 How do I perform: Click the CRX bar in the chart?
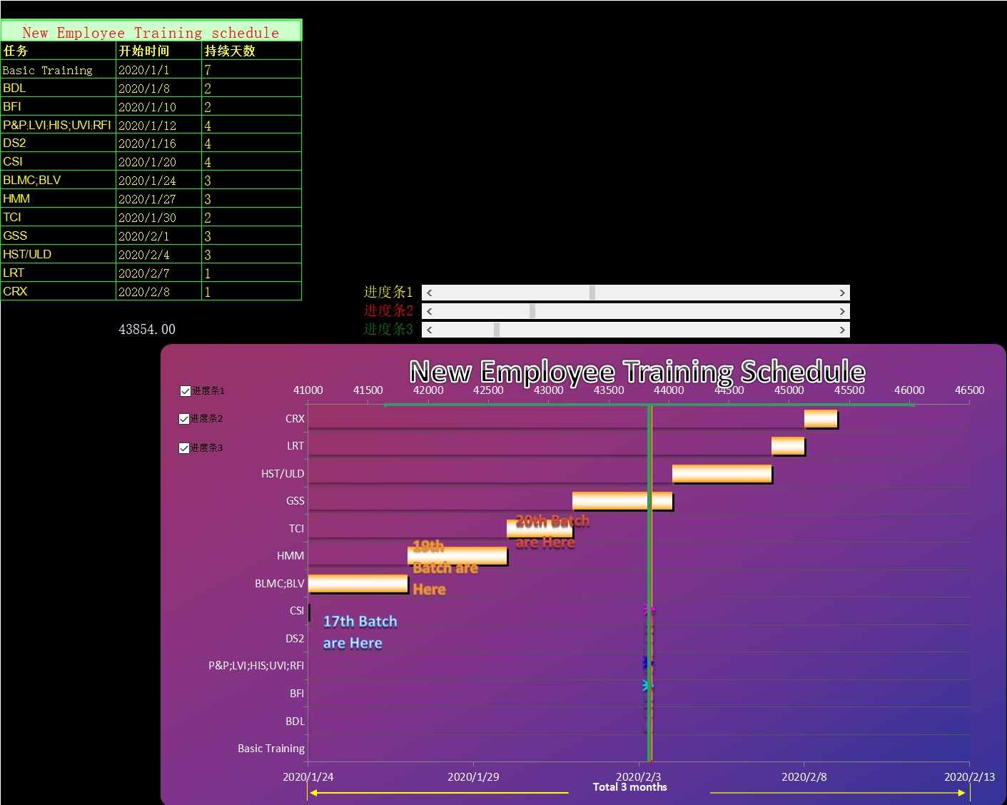click(820, 419)
